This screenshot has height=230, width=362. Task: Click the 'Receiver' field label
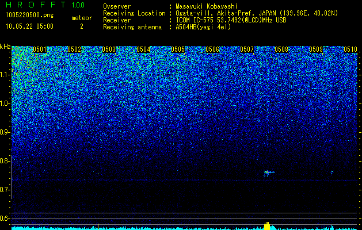click(x=117, y=20)
